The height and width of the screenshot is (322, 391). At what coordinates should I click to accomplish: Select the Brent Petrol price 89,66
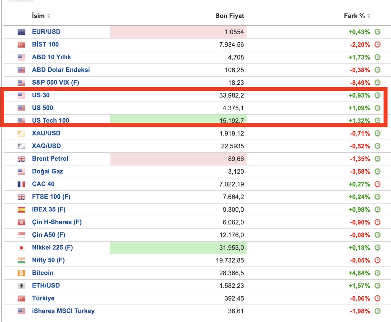tap(236, 159)
